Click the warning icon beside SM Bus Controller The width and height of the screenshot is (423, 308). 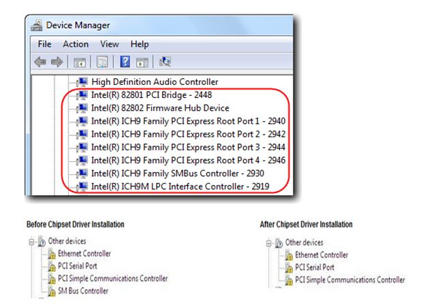52,291
